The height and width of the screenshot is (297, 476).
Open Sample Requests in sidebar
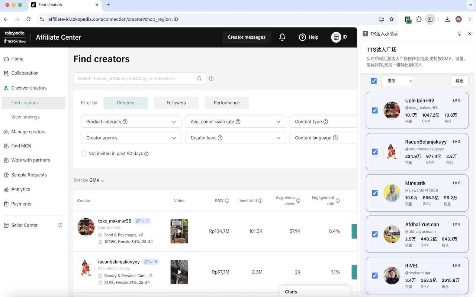click(x=29, y=175)
